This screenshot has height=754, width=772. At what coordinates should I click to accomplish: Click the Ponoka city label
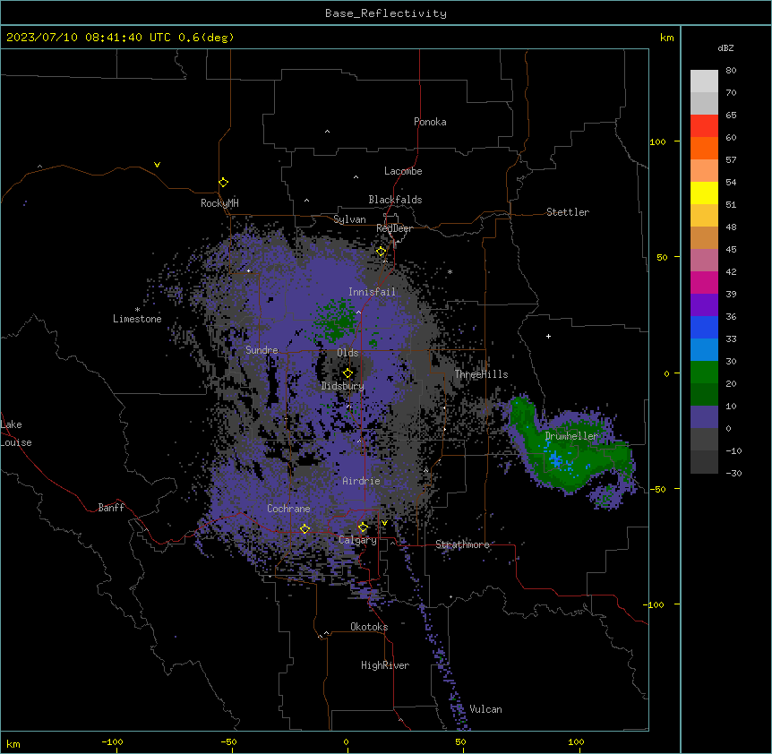point(430,122)
